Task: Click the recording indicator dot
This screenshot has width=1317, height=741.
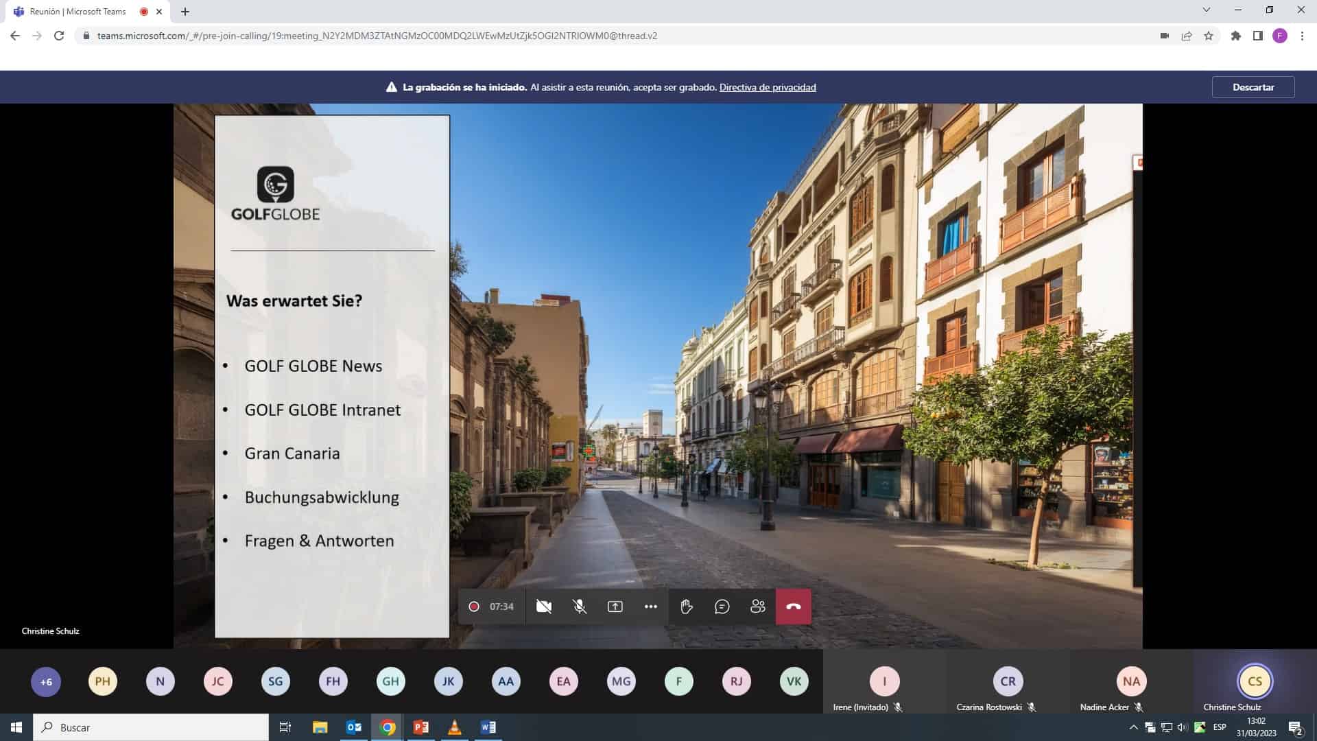Action: tap(473, 607)
